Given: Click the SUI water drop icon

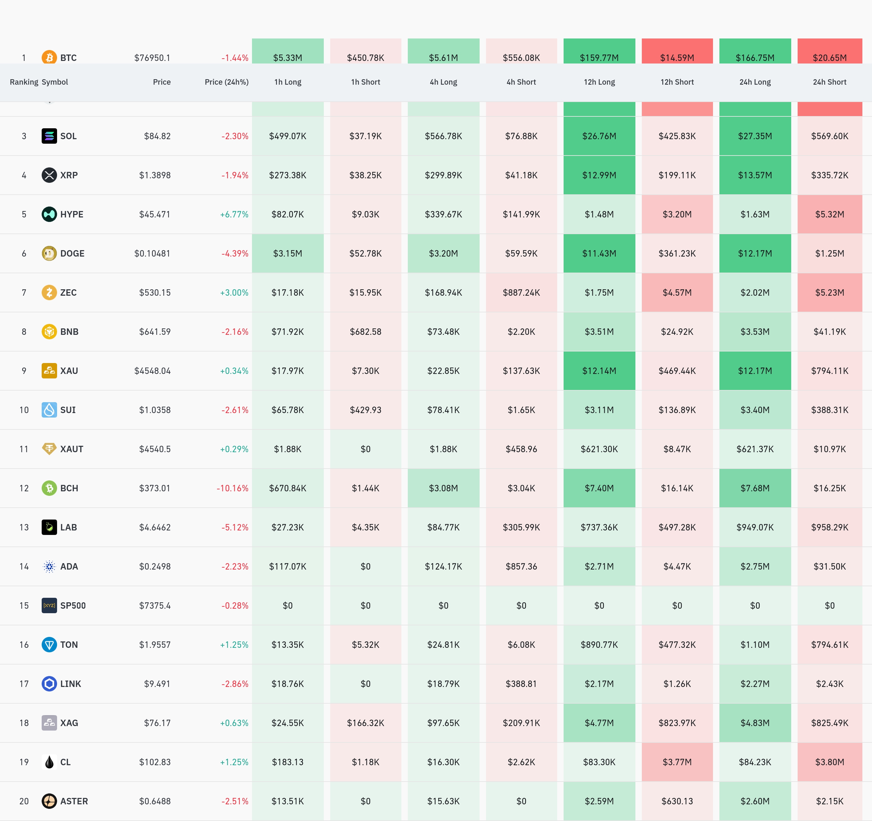Looking at the screenshot, I should click(49, 410).
